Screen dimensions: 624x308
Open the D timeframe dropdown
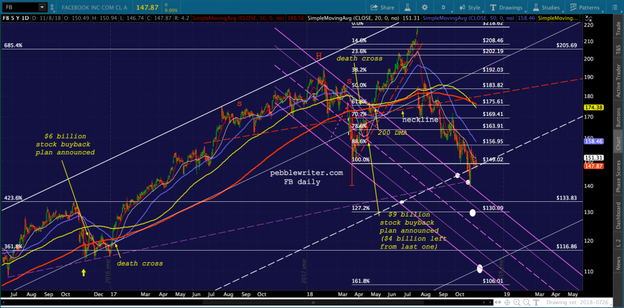pyautogui.click(x=444, y=7)
